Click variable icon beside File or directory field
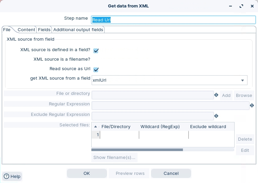The width and height of the screenshot is (258, 183). [x=216, y=95]
